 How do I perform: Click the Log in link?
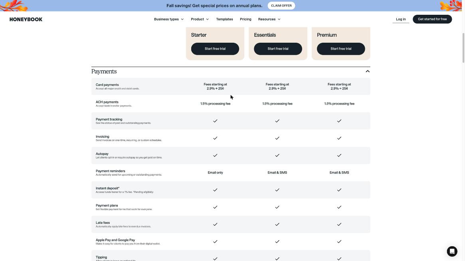pyautogui.click(x=401, y=19)
